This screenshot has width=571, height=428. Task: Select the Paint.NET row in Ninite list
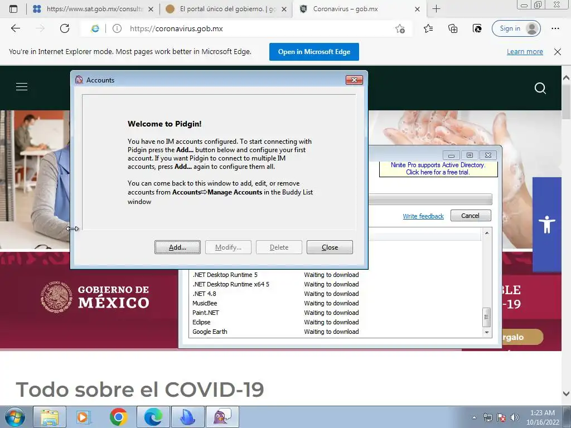click(x=336, y=313)
